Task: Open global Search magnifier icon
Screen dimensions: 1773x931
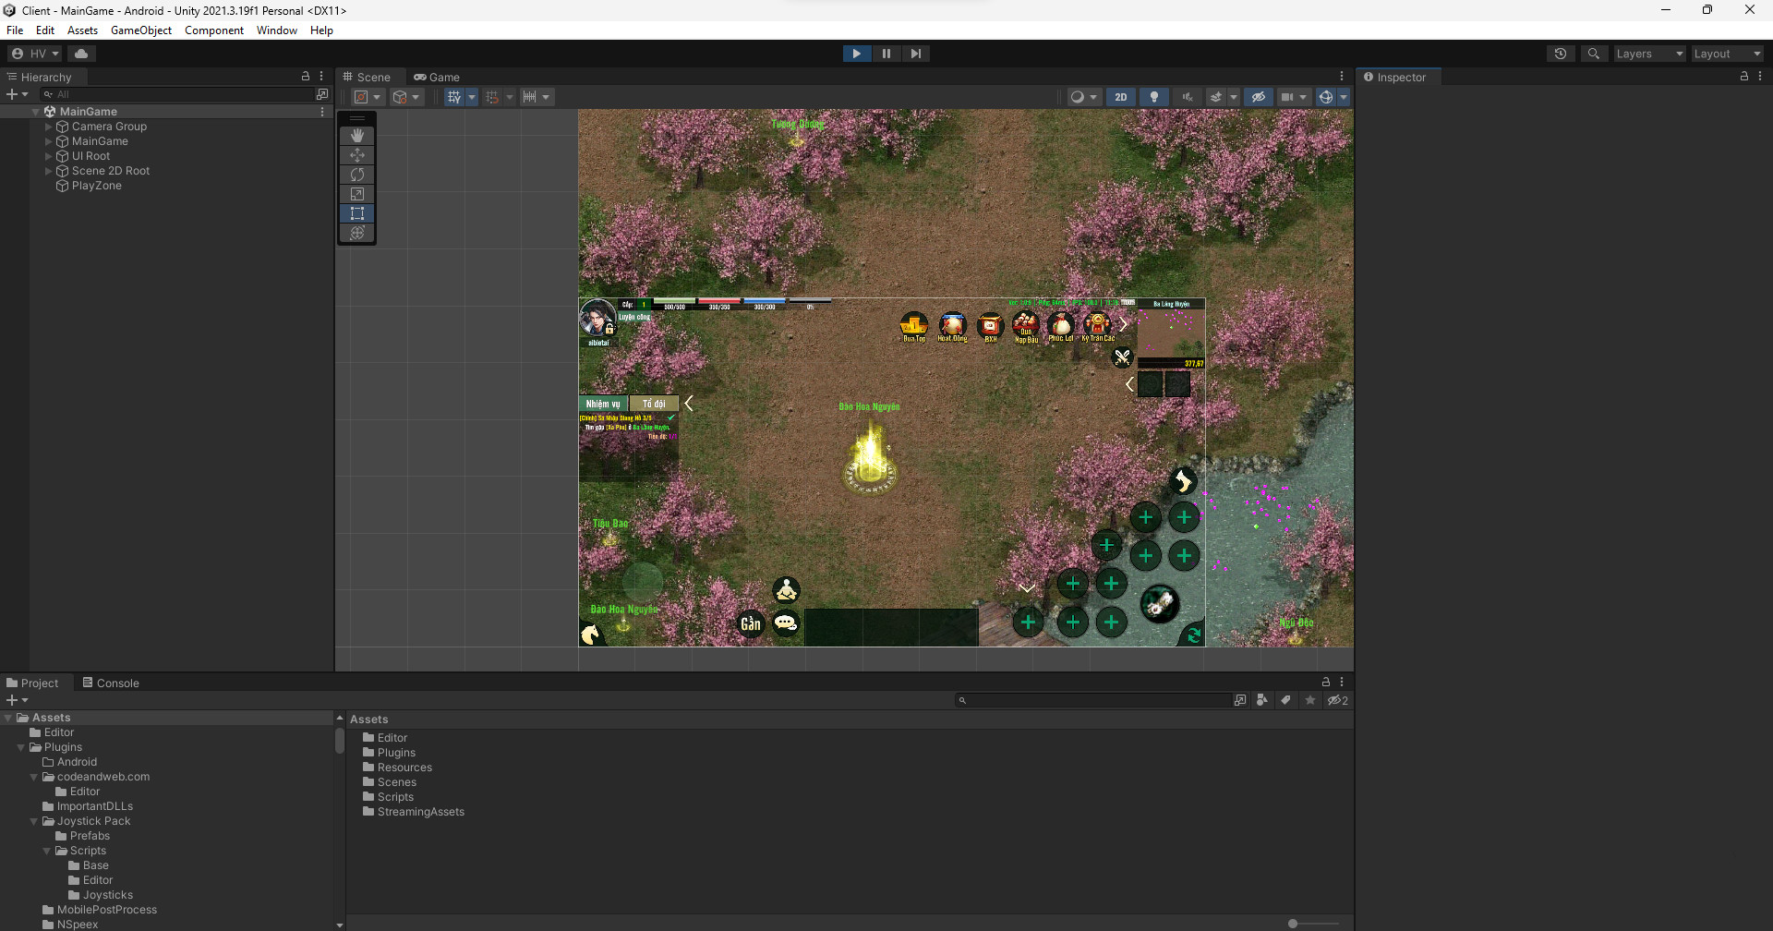Action: [1593, 54]
